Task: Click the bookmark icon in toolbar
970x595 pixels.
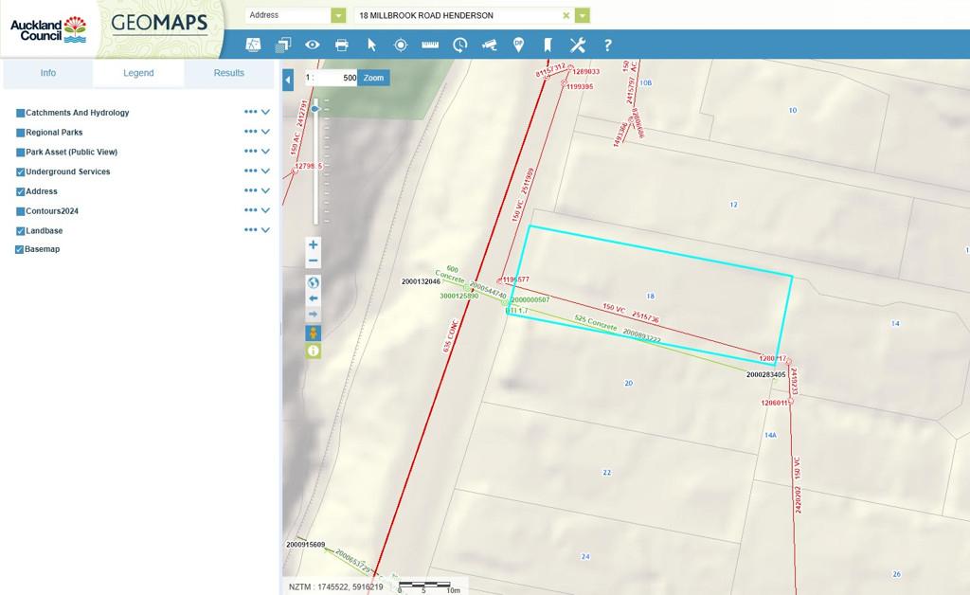Action: point(548,45)
